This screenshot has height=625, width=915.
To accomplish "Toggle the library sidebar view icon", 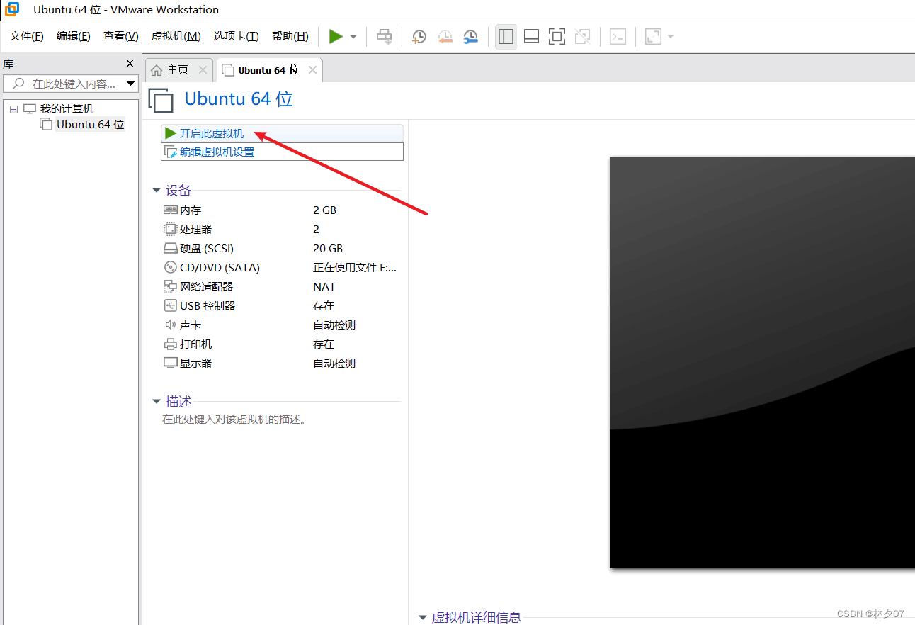I will tap(506, 36).
